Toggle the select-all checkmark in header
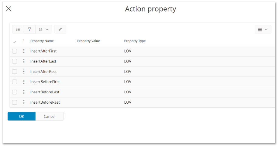This screenshot has width=278, height=146. point(15,42)
